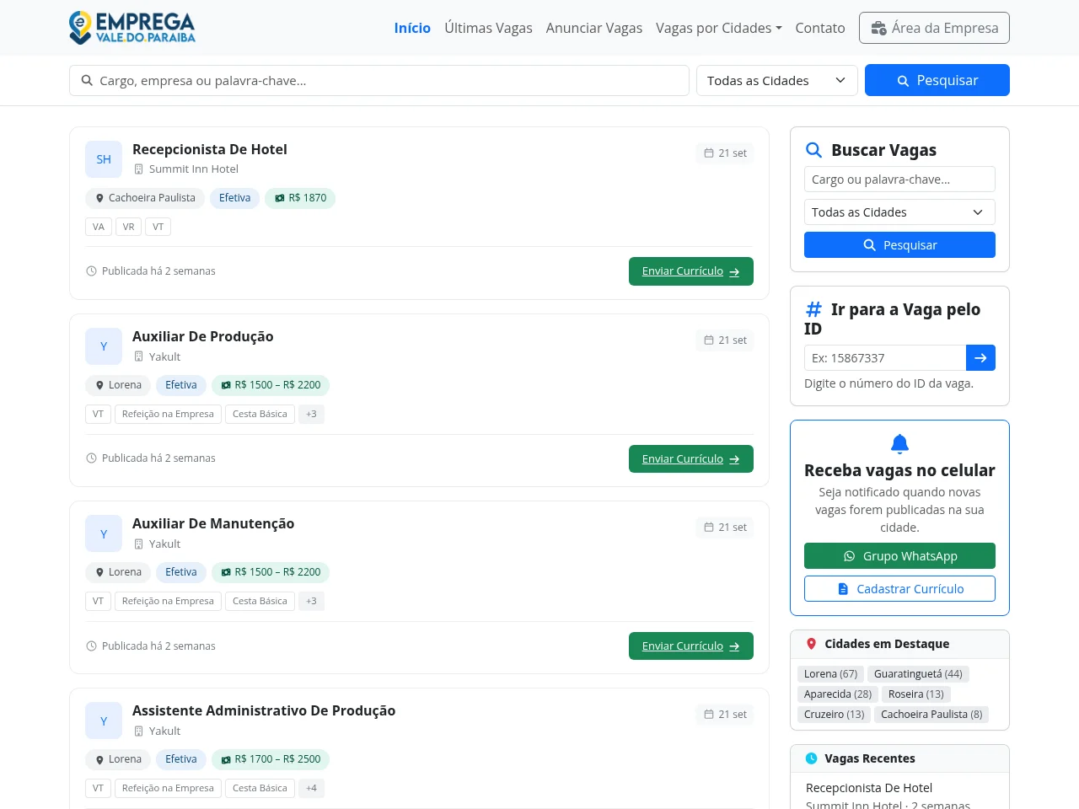This screenshot has height=809, width=1079.
Task: Click the calendar icon on Auxiliar De Produção card
Action: [709, 340]
